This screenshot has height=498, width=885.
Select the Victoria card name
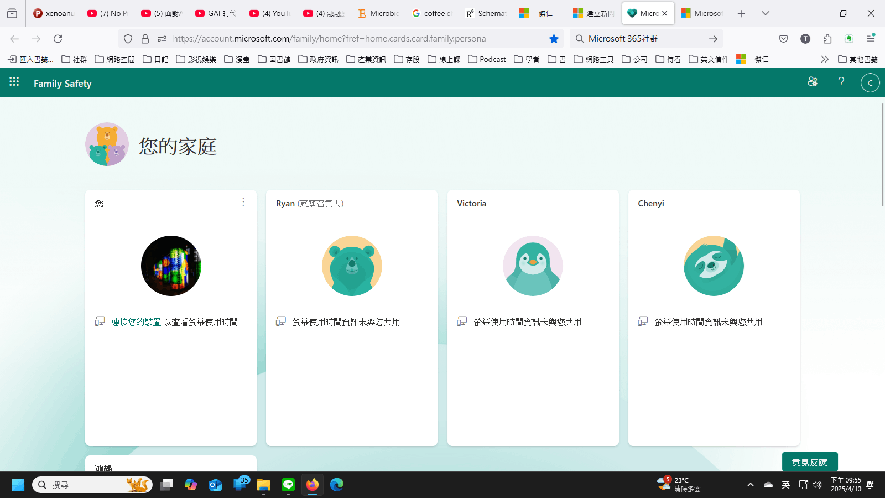(x=472, y=204)
